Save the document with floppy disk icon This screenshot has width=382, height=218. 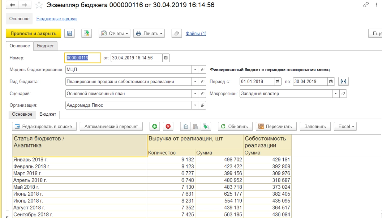click(x=69, y=33)
